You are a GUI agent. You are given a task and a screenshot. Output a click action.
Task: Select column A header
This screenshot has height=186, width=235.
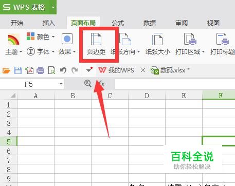tap(35, 96)
